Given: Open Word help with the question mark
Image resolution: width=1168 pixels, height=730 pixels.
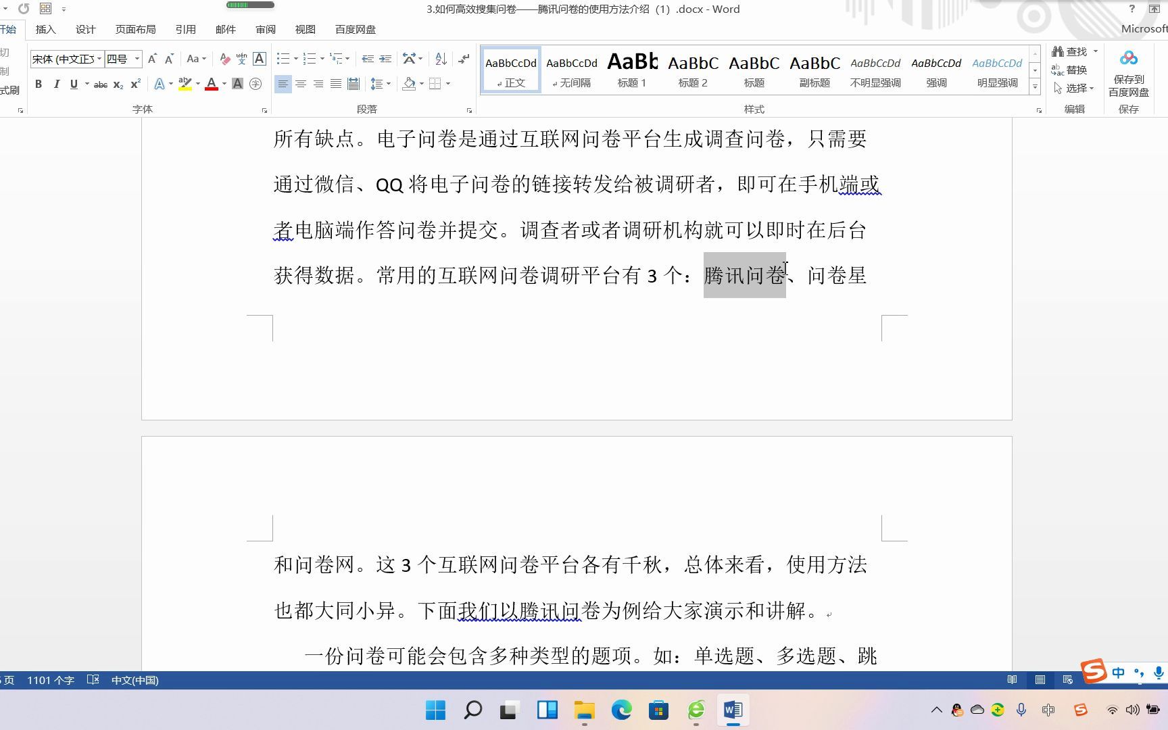Looking at the screenshot, I should tap(1132, 9).
